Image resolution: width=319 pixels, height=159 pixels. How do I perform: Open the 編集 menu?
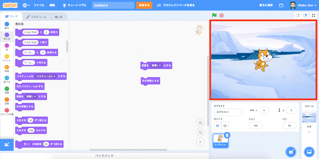point(52,5)
